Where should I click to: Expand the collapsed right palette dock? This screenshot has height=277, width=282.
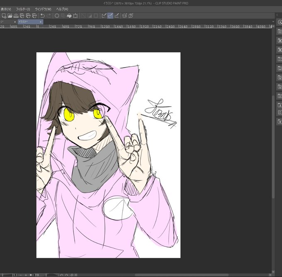[277, 15]
